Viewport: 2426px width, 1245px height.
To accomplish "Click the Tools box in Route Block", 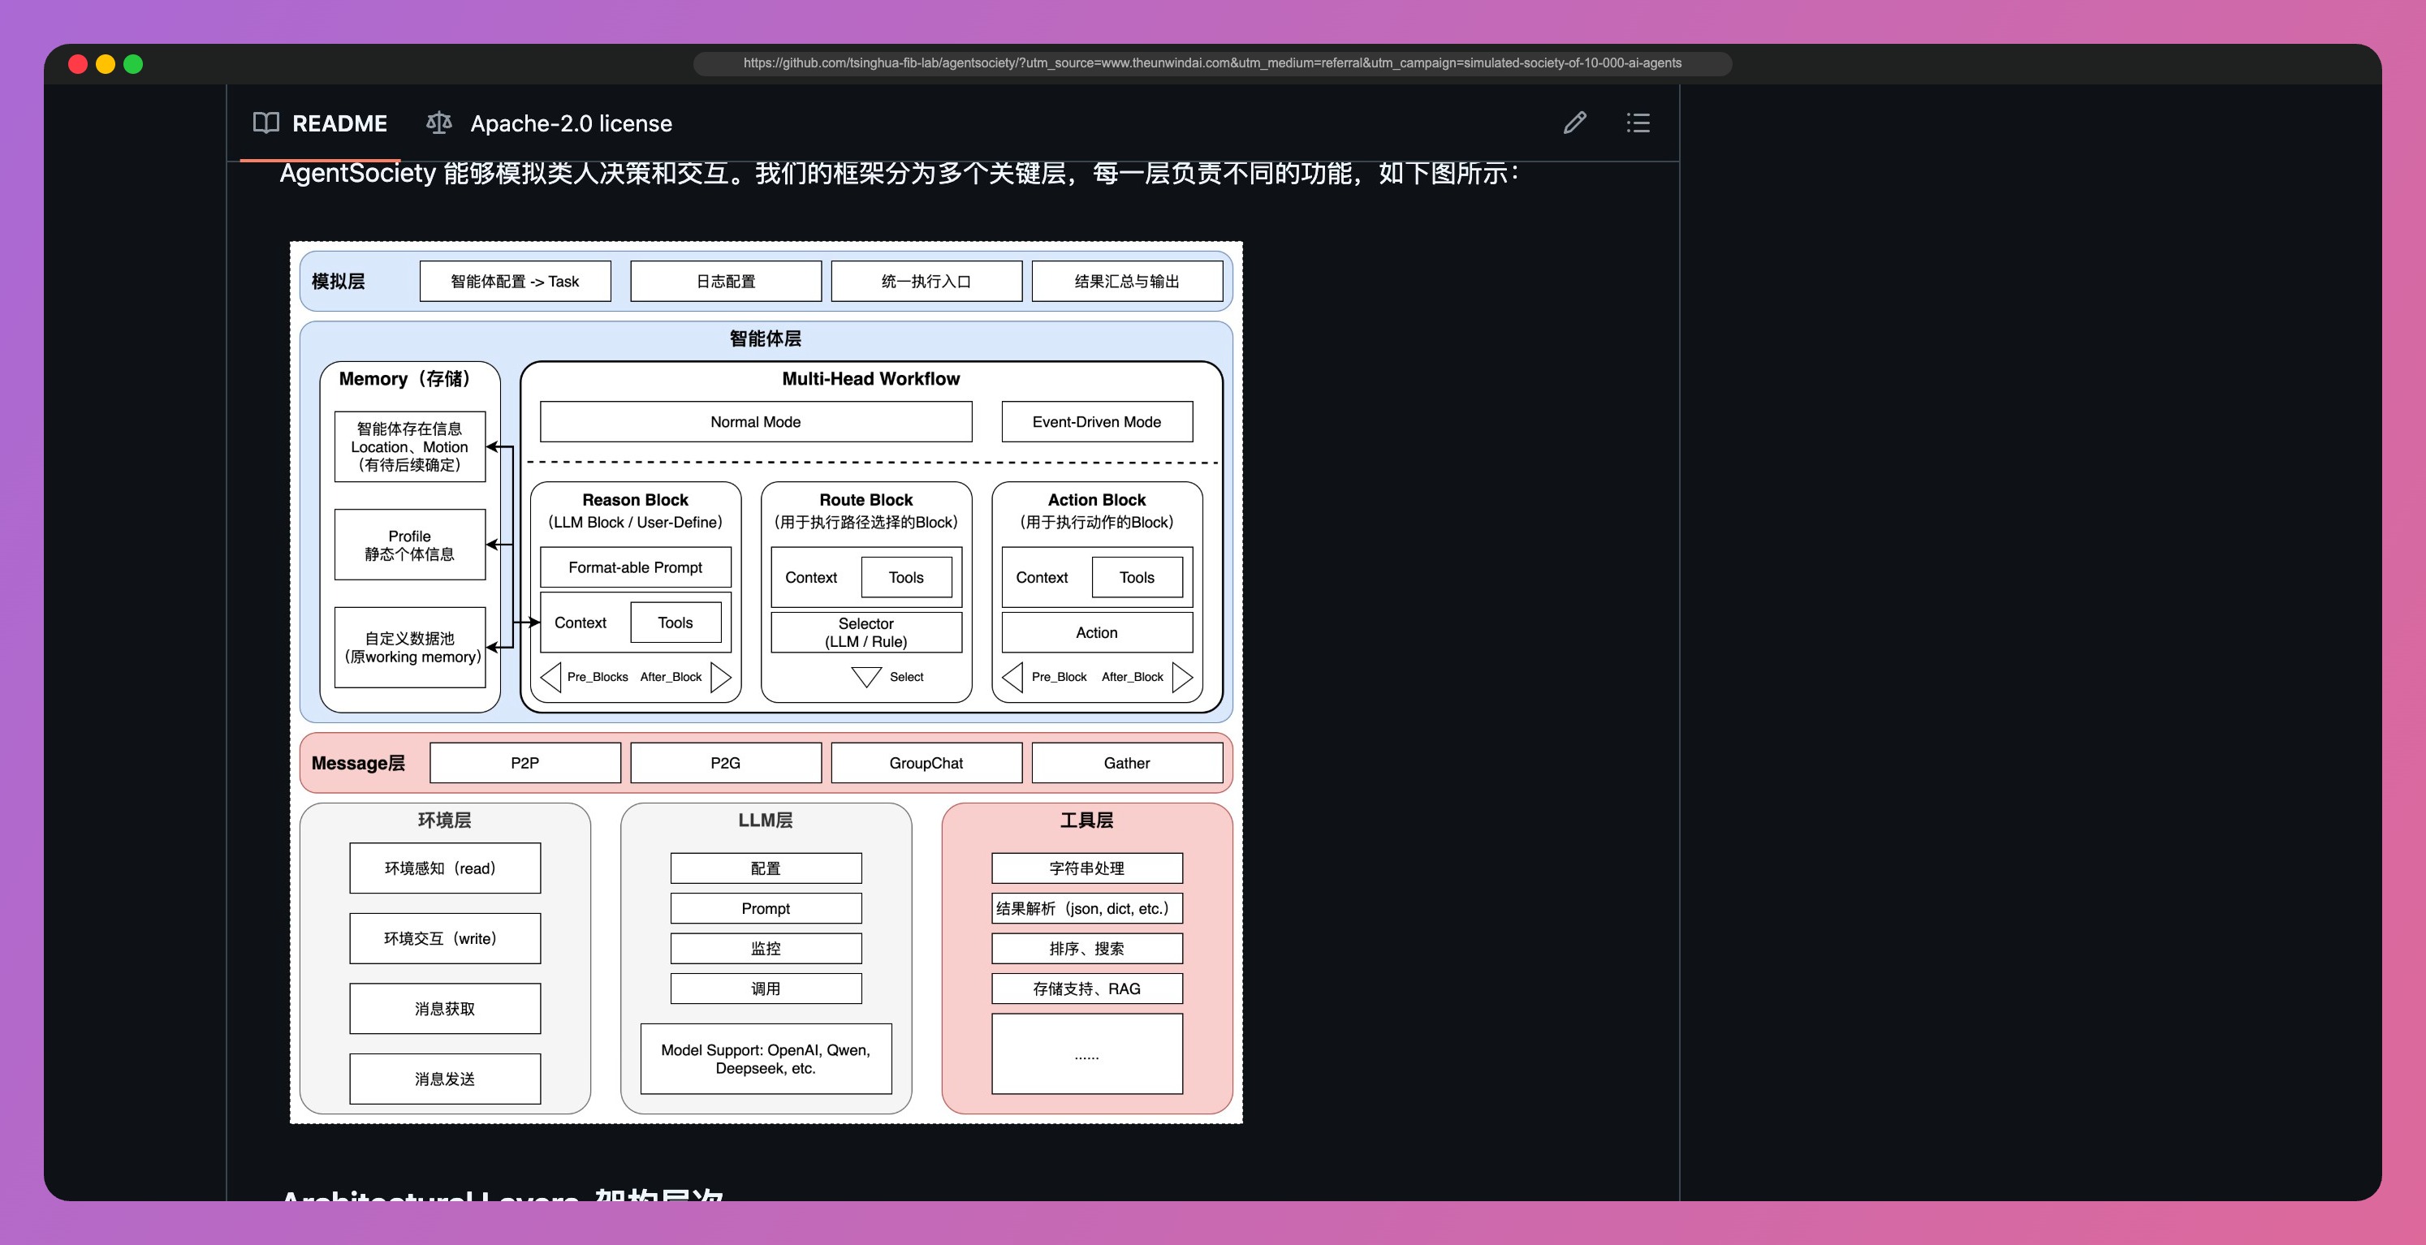I will coord(906,577).
